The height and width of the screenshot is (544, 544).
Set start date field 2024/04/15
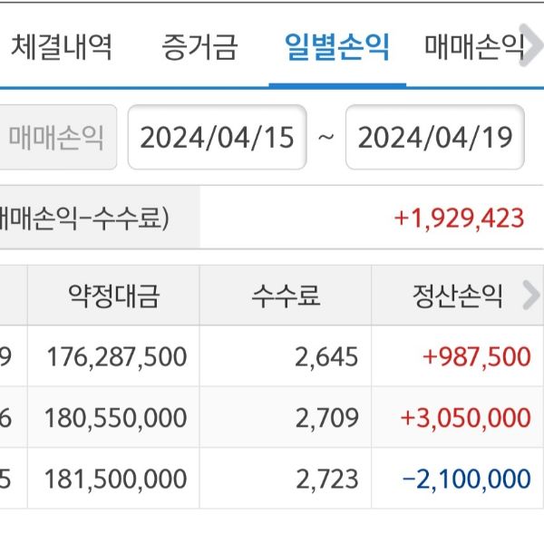[x=218, y=138]
